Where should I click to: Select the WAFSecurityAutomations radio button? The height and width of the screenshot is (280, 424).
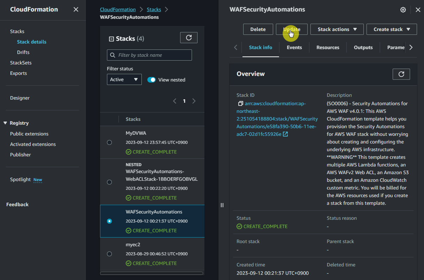tap(109, 221)
